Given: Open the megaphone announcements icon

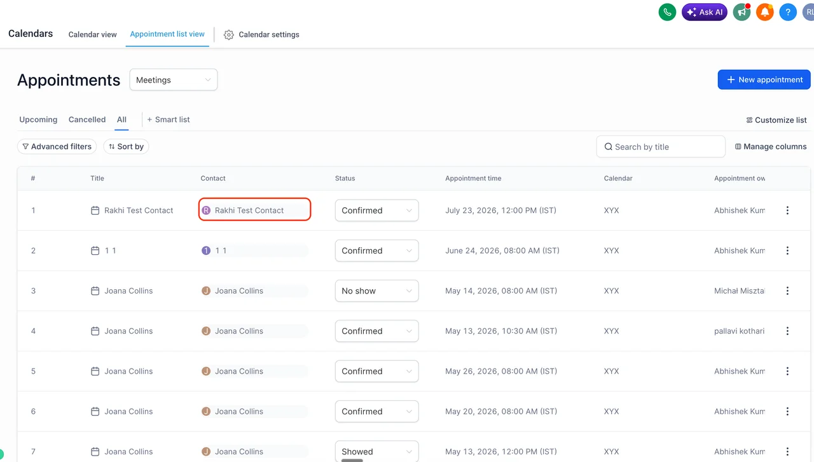Looking at the screenshot, I should click(742, 12).
